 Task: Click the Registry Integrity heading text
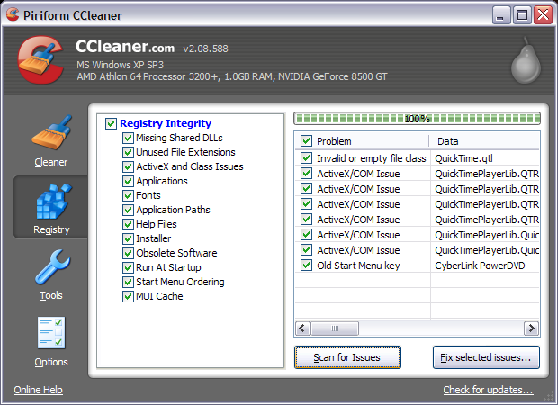click(166, 123)
